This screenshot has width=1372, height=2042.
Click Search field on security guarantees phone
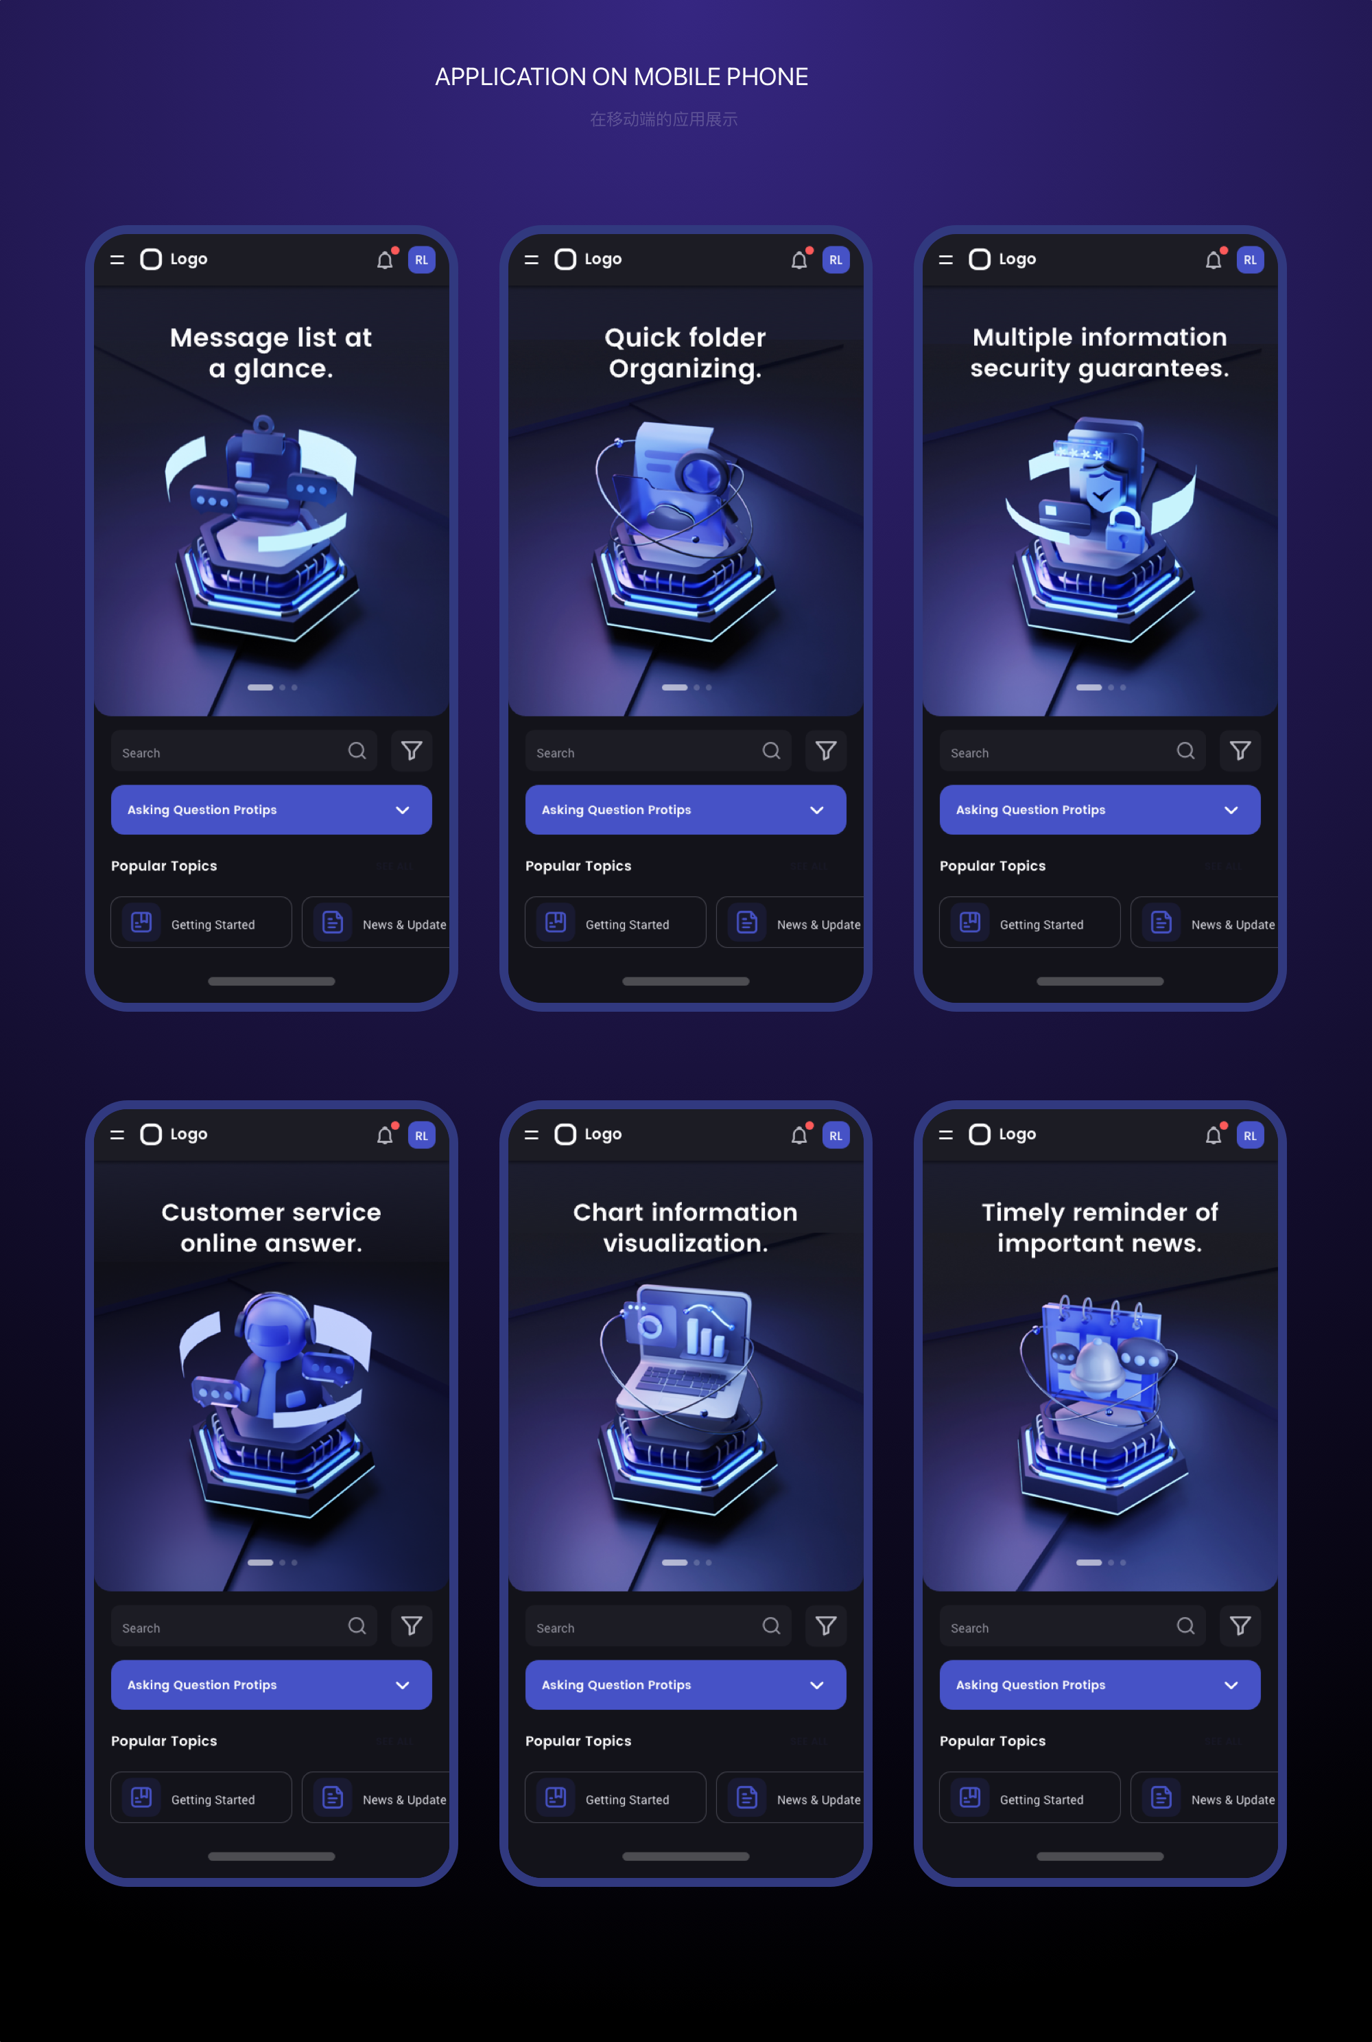1072,751
